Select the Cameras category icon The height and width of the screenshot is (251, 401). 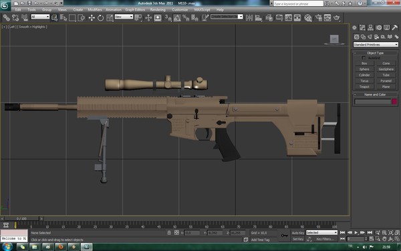[x=376, y=37]
